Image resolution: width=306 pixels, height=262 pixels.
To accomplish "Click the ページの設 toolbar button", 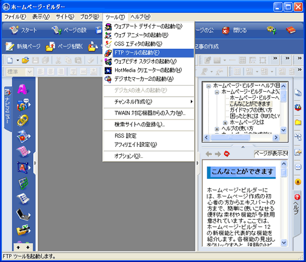I will [69, 30].
